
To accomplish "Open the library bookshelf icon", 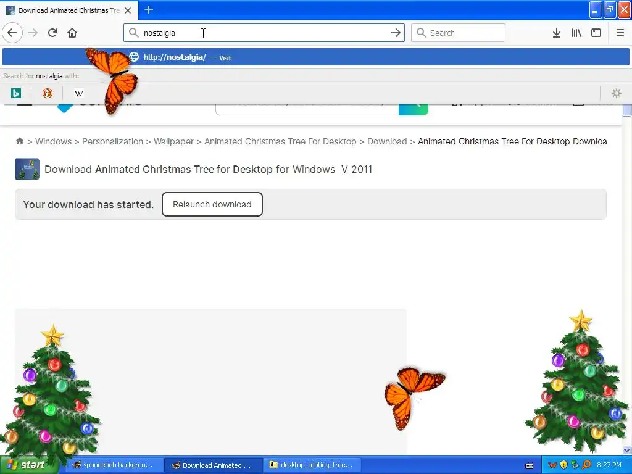I will [x=576, y=33].
